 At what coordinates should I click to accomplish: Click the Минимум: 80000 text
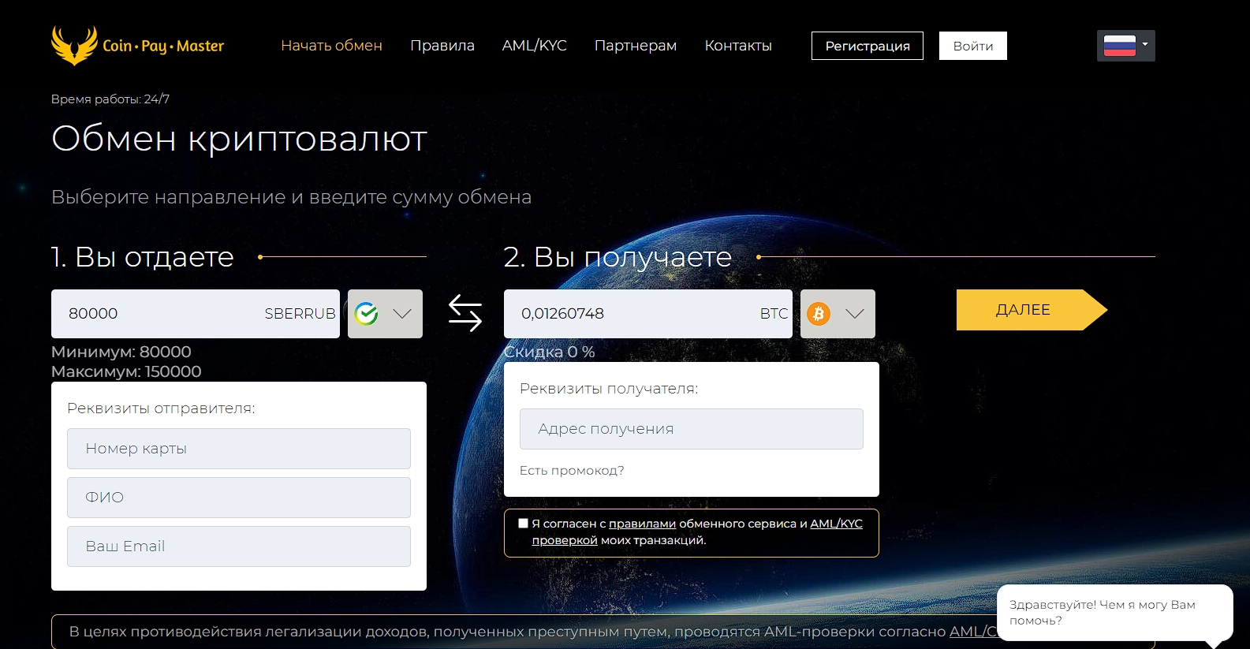[x=121, y=352]
